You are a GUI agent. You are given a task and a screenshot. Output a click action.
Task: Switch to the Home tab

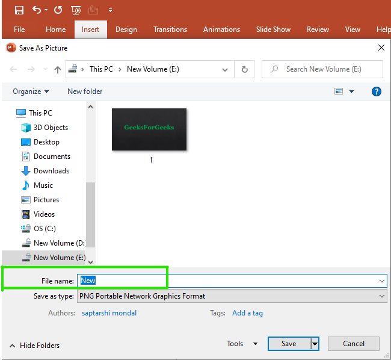pos(55,29)
